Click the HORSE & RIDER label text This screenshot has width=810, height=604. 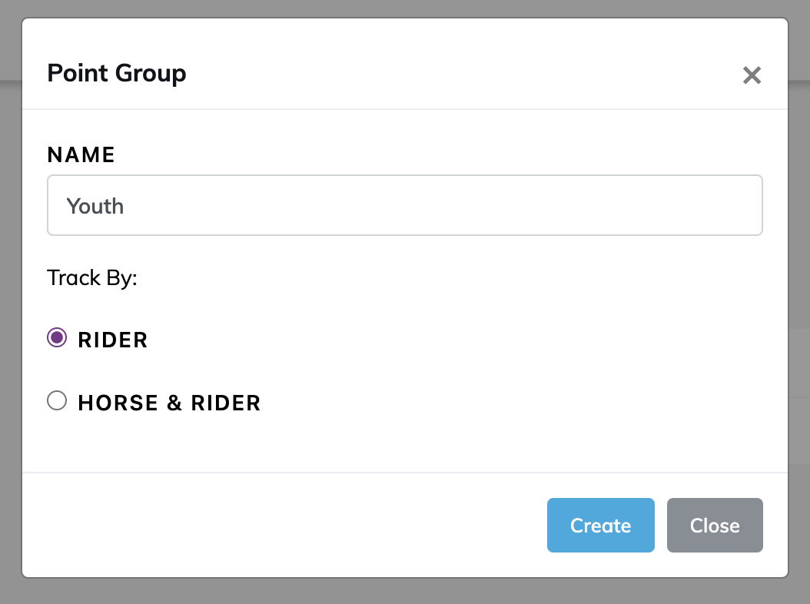168,402
